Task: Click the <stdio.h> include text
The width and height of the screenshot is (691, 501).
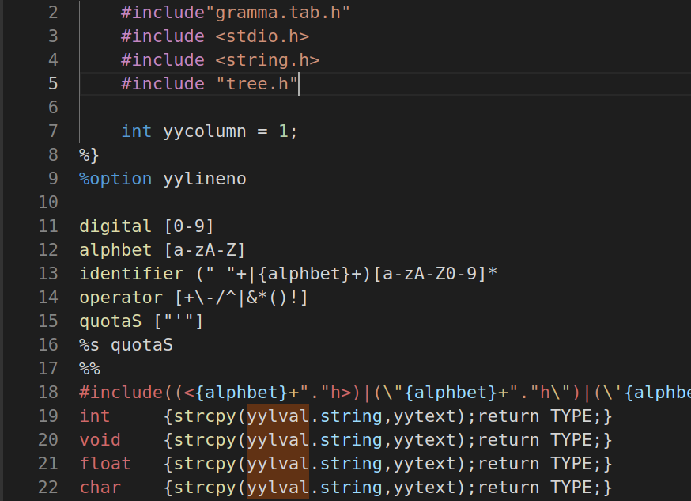Action: click(x=262, y=36)
